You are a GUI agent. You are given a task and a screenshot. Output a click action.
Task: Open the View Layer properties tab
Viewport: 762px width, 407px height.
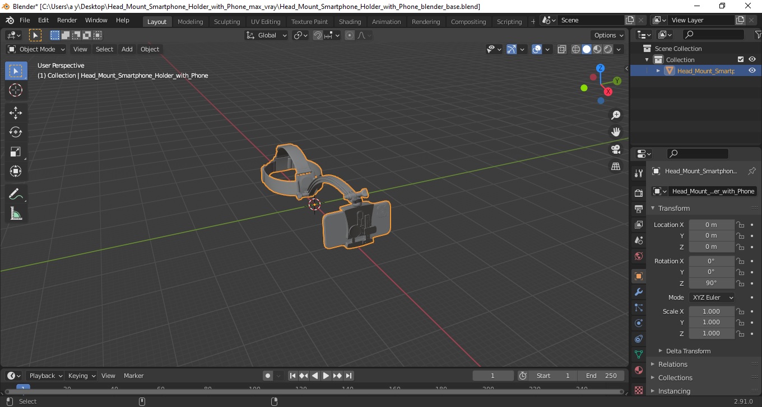point(638,225)
